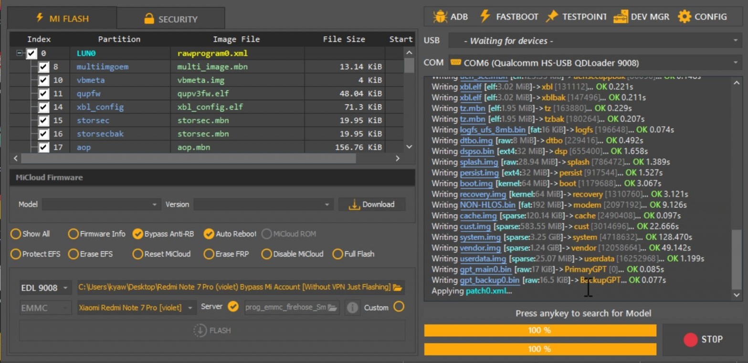The width and height of the screenshot is (748, 363).
Task: Click the red STOP circle icon
Action: click(691, 340)
